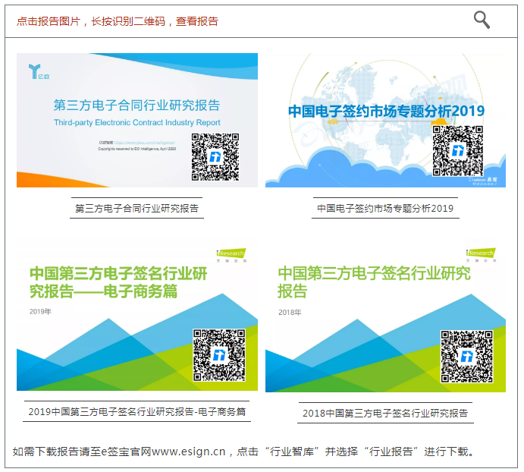Click caption 2019中国第三方电子签名行业研究报告-电子商务篇
This screenshot has width=524, height=472.
point(136,411)
